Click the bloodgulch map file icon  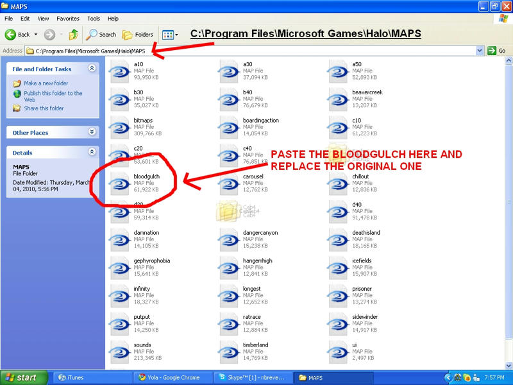pos(120,184)
